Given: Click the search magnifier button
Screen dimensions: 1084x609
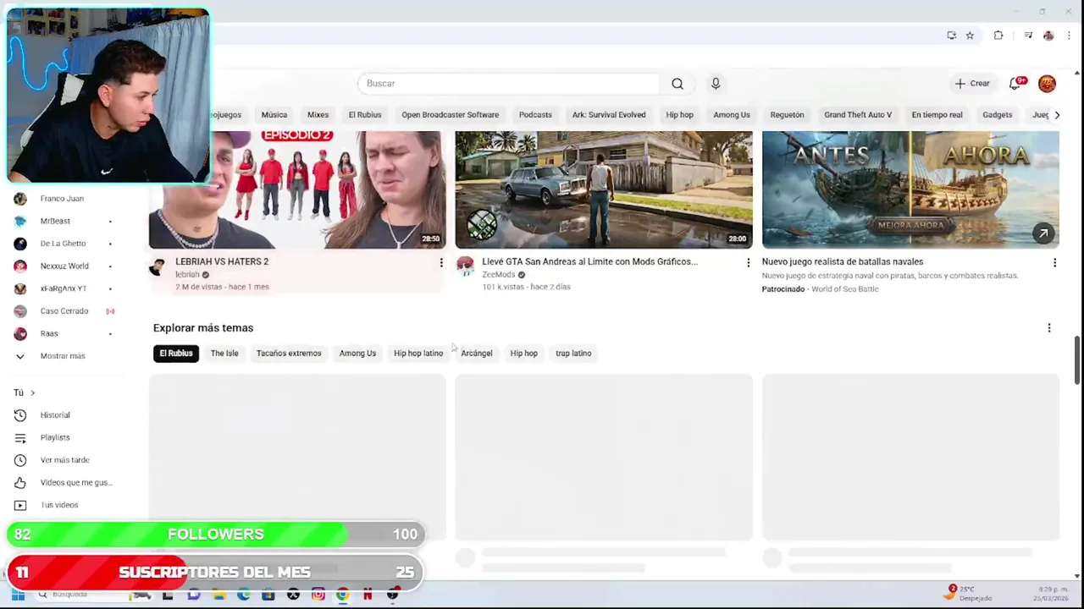Looking at the screenshot, I should [677, 84].
